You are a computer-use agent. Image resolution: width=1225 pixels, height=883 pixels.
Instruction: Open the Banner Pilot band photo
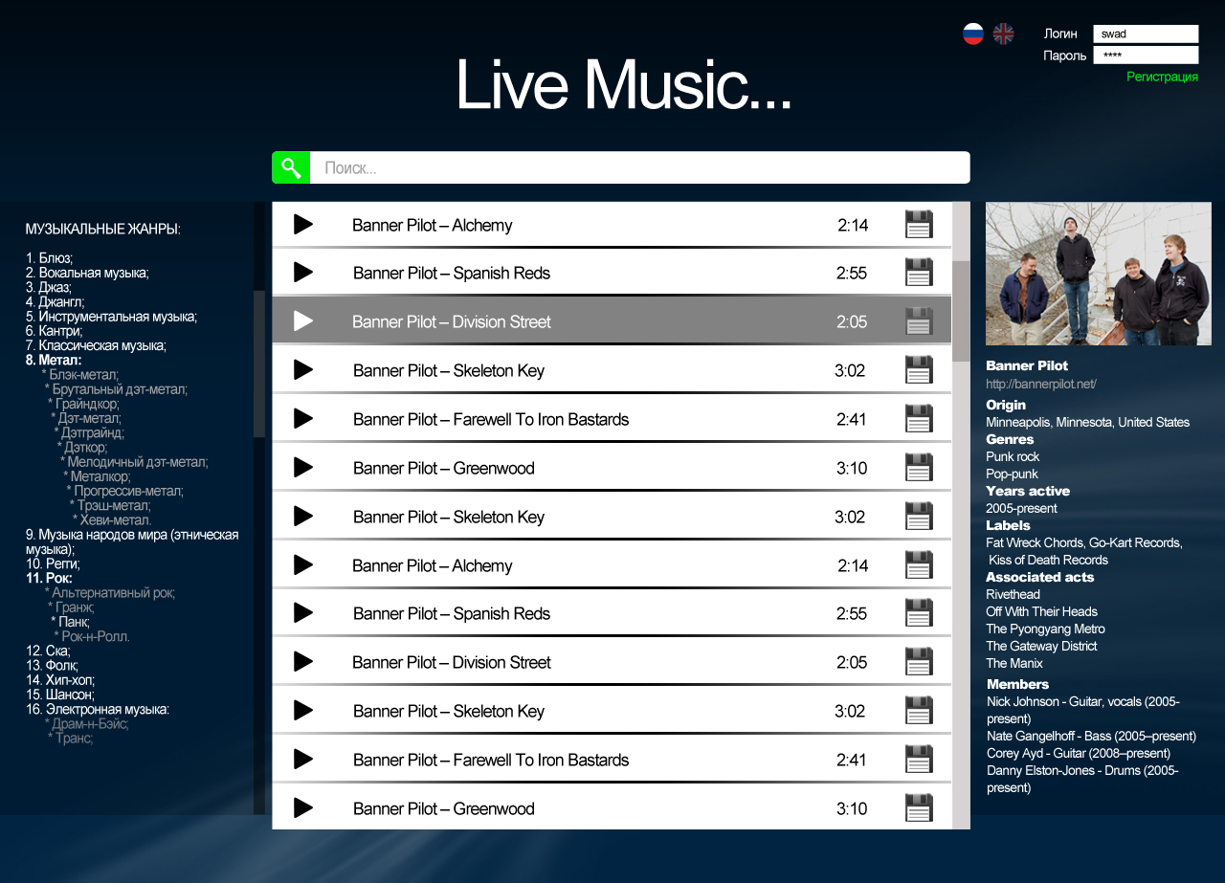click(1098, 274)
